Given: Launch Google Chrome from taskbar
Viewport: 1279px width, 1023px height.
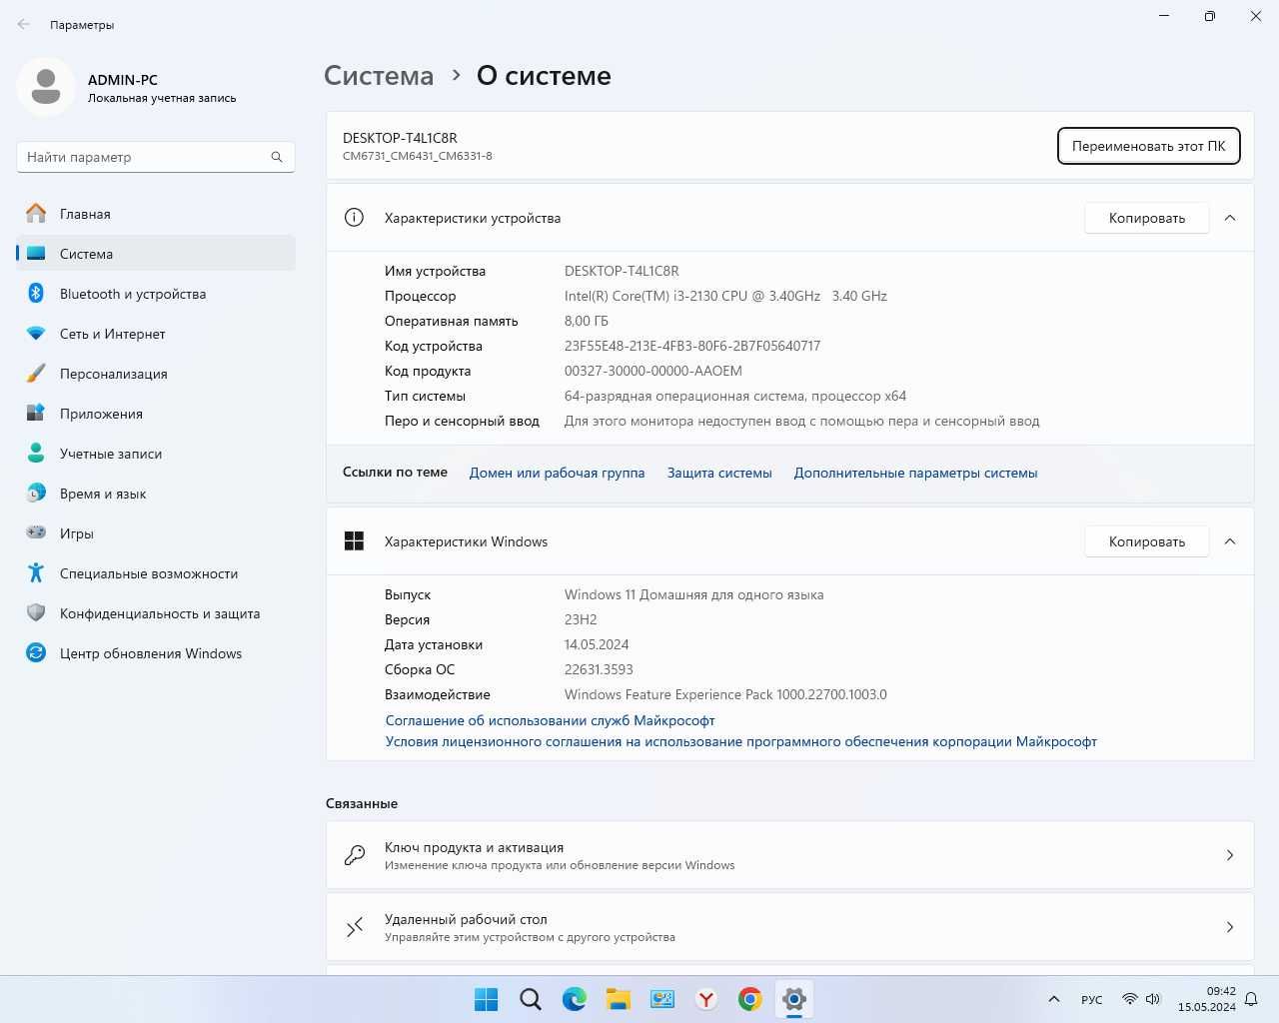Looking at the screenshot, I should coord(750,999).
